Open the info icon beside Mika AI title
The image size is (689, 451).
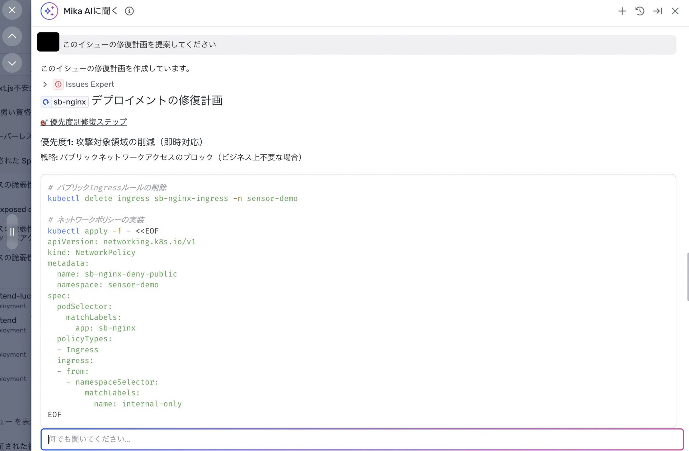click(129, 11)
